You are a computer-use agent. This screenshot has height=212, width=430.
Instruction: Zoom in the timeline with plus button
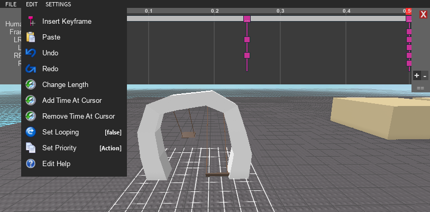coord(417,75)
